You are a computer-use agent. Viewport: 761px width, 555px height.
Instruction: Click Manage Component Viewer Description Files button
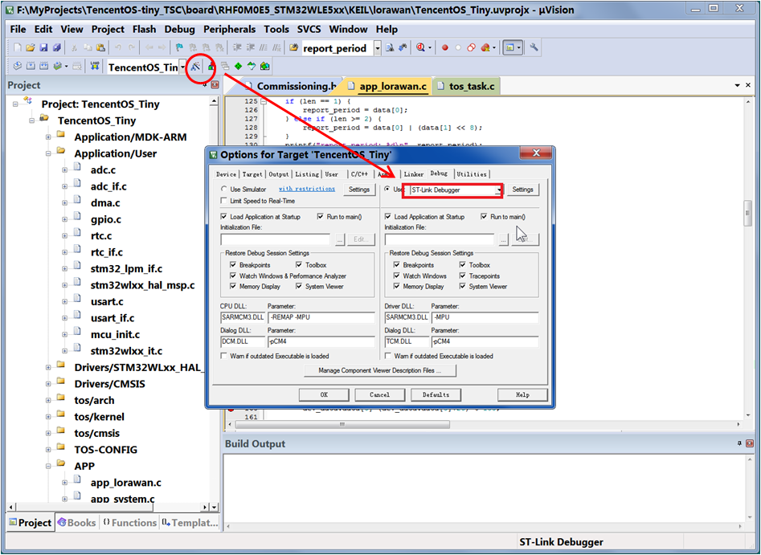point(380,370)
